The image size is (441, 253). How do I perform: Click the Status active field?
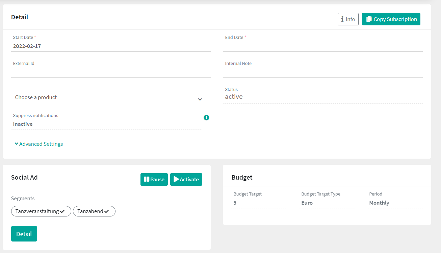click(322, 97)
